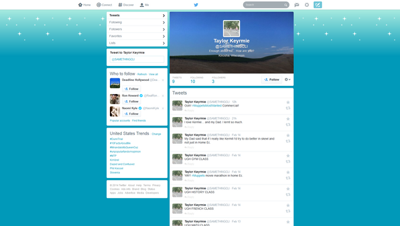400x226 pixels.
Task: Reply to the UGH GYM CLASS tweet
Action: (189, 164)
